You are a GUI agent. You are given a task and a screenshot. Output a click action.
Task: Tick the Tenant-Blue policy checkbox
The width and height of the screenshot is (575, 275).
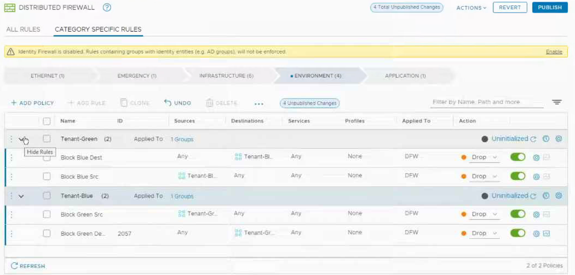47,196
